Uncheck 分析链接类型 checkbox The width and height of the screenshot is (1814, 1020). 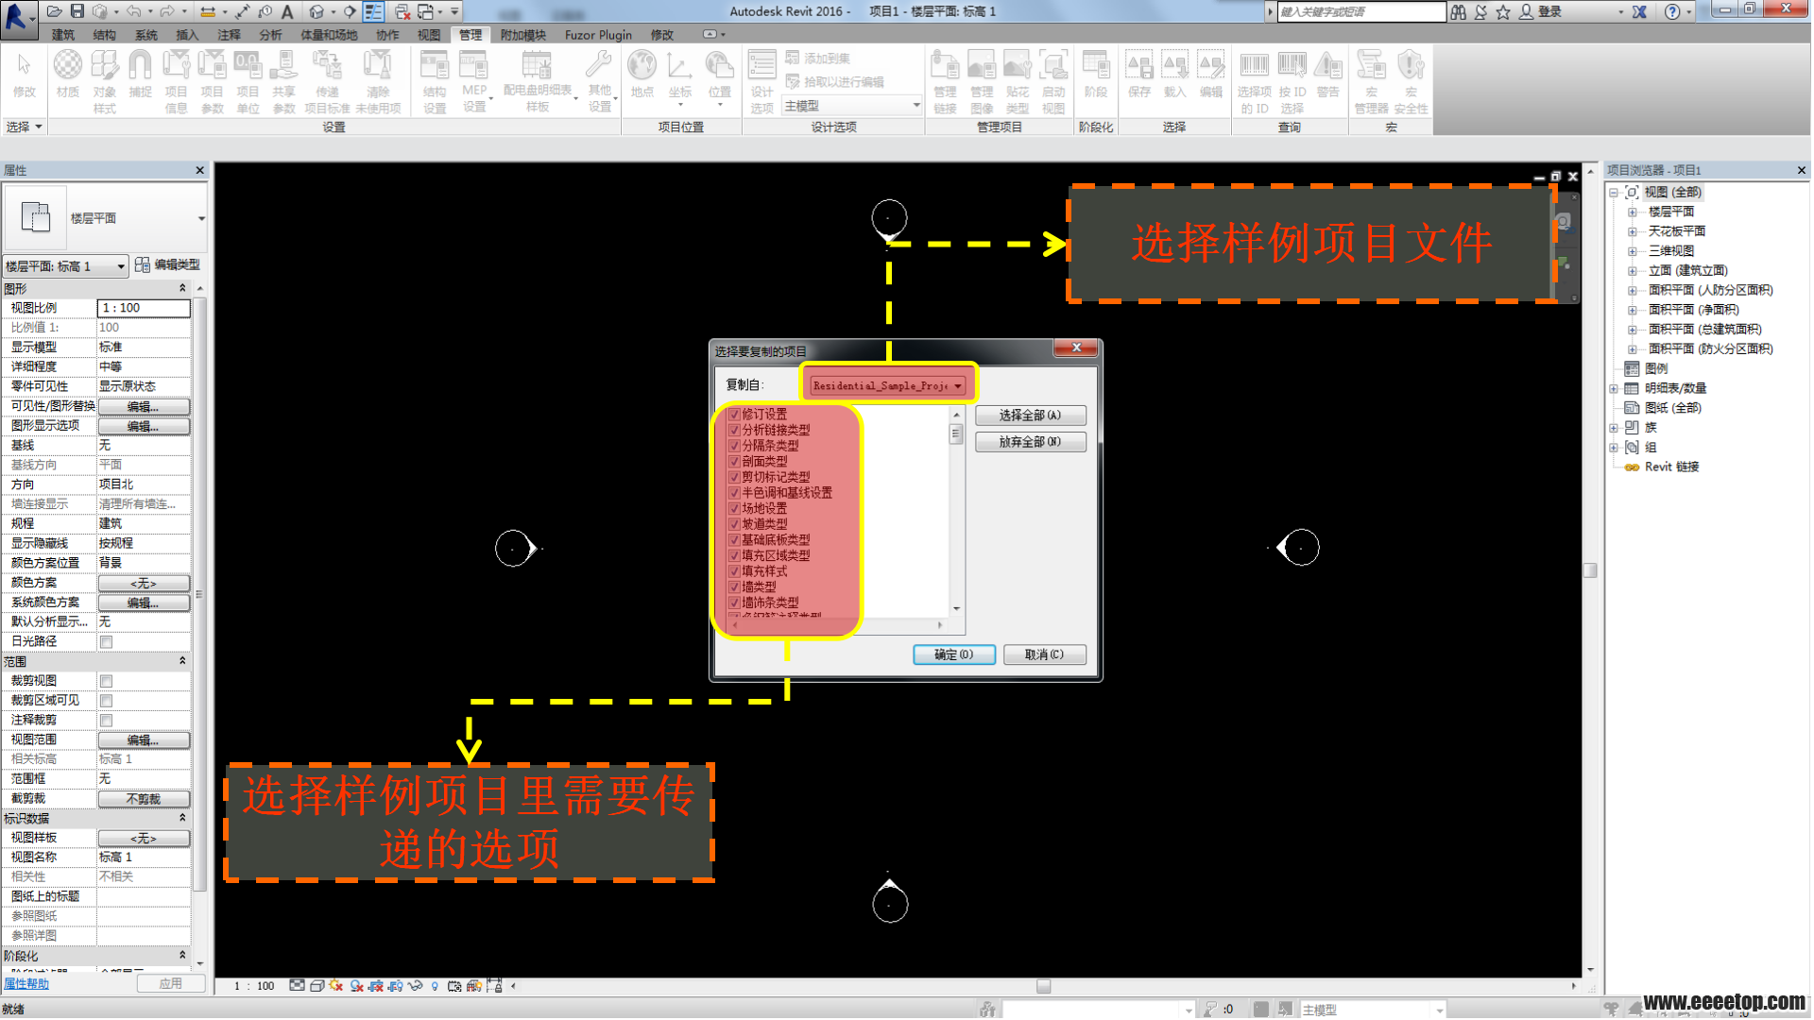point(734,430)
